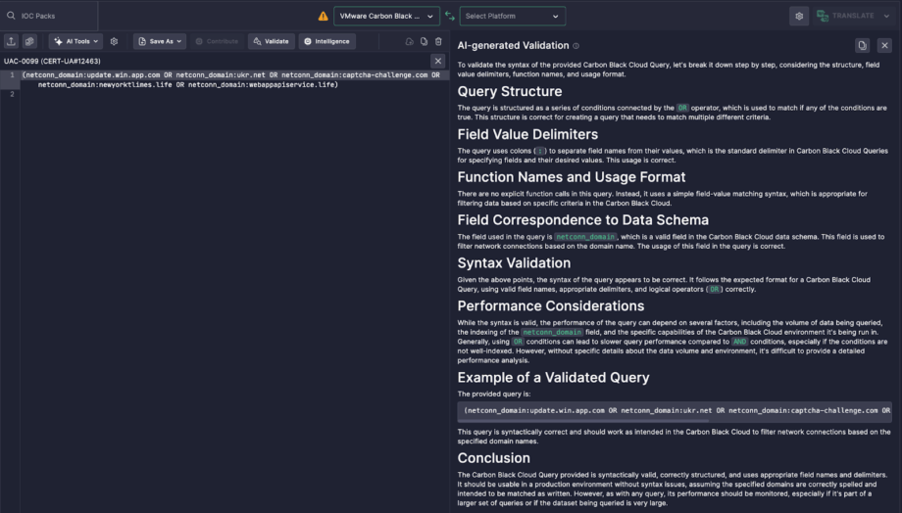Click the swap platforms arrows icon

(450, 16)
